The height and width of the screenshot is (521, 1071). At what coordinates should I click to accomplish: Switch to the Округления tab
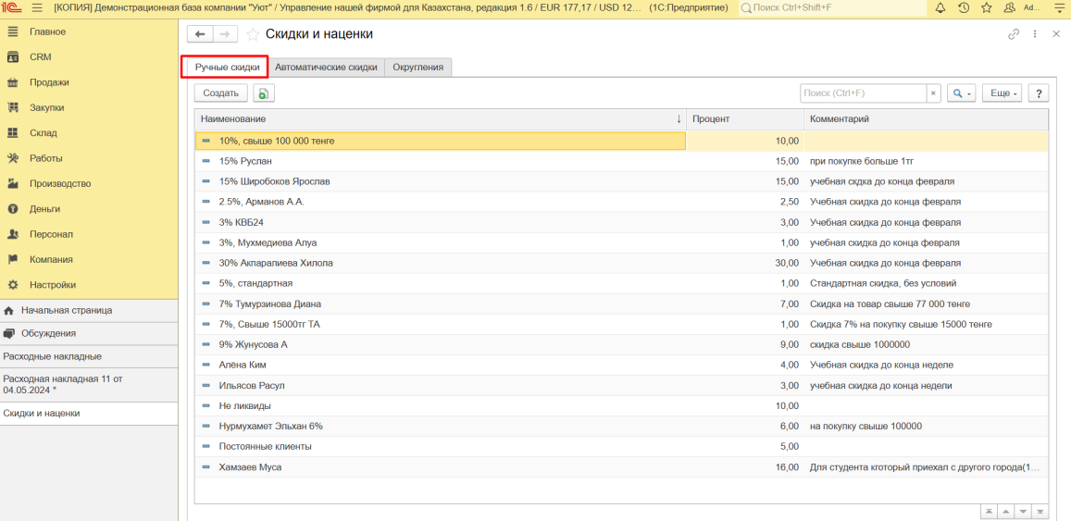click(x=417, y=68)
